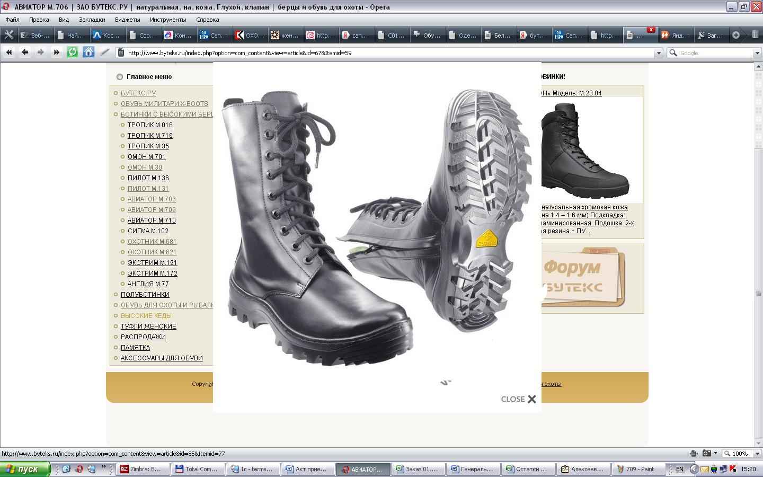This screenshot has width=763, height=477.
Task: Open РАСПРОДАЖИ link
Action: click(x=143, y=337)
